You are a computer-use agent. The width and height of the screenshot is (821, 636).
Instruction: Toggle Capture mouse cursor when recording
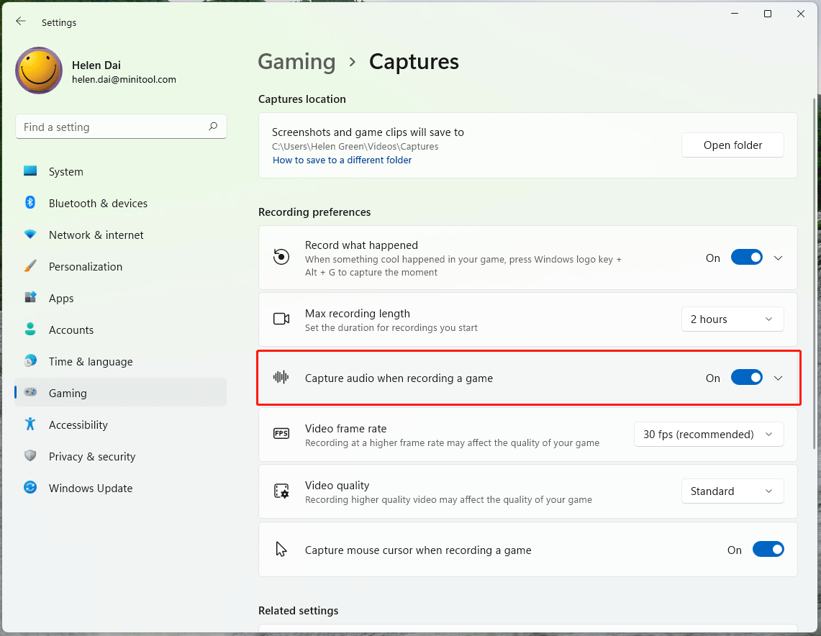click(x=768, y=549)
